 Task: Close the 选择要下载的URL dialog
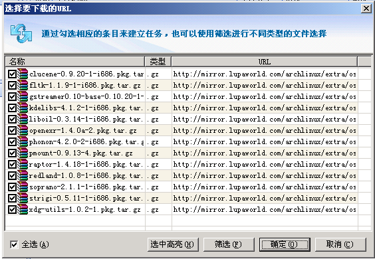tap(366, 9)
